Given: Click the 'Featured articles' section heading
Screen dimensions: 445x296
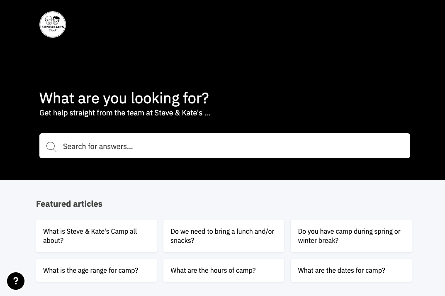Looking at the screenshot, I should [x=69, y=204].
